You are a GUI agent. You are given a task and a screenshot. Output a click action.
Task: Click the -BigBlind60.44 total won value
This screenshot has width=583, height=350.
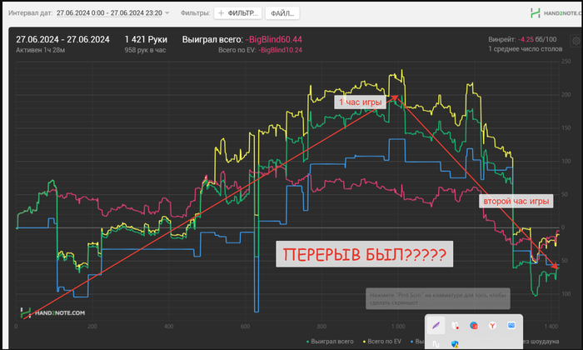coord(274,39)
